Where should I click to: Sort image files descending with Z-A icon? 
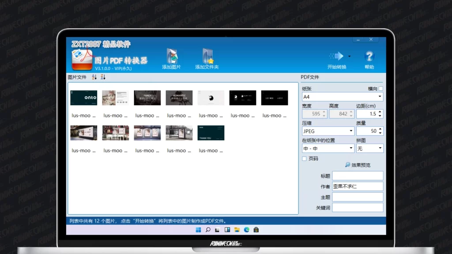(x=103, y=77)
